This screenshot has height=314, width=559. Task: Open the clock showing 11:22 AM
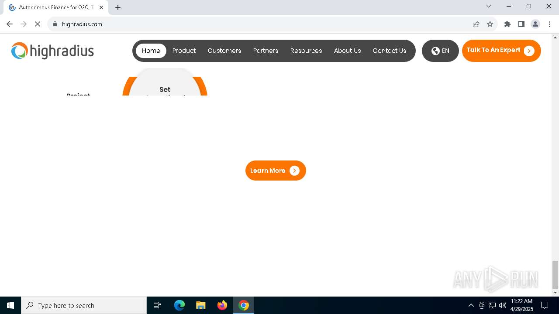point(522,305)
